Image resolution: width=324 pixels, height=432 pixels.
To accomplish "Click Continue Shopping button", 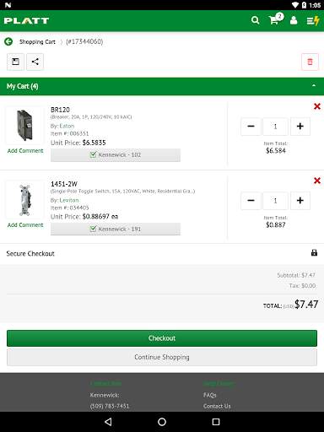I will click(162, 357).
